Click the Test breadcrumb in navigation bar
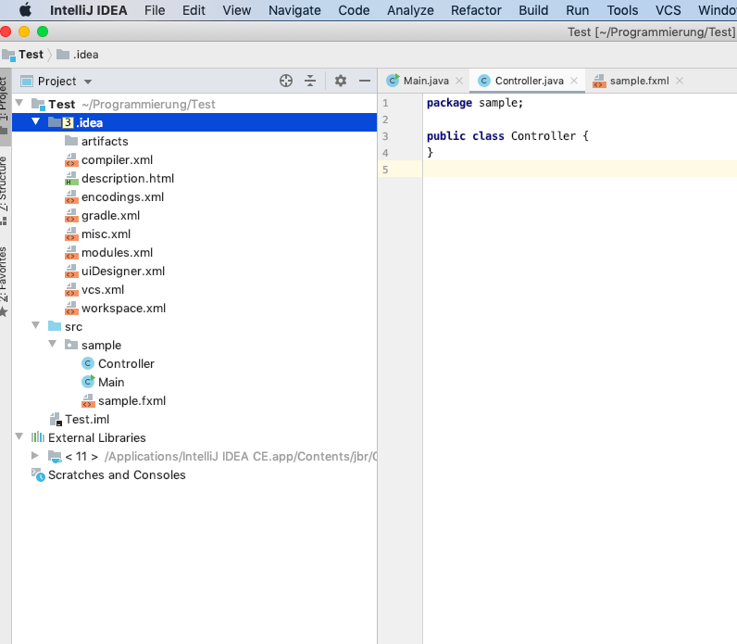Viewport: 737px width, 644px height. [31, 55]
